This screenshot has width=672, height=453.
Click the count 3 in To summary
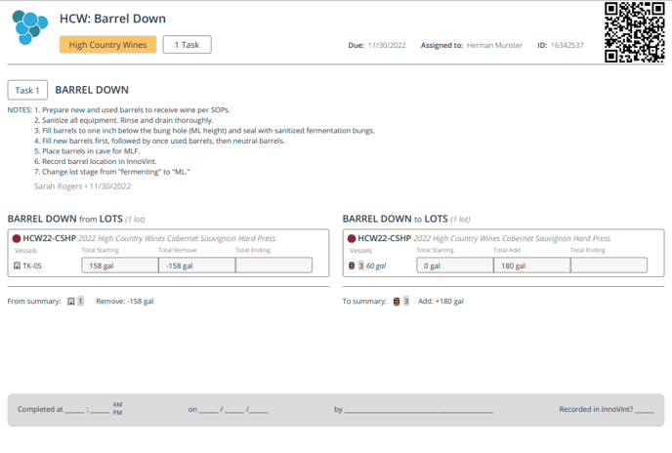pyautogui.click(x=406, y=302)
